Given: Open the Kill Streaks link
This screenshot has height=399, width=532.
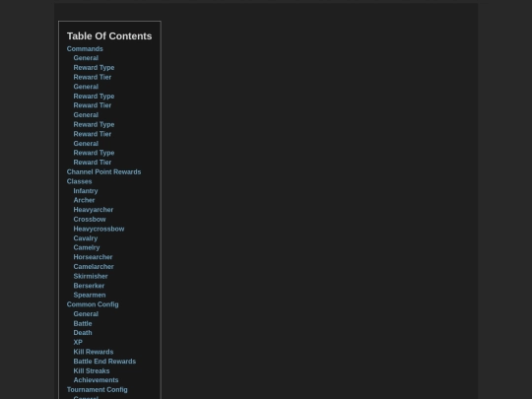Looking at the screenshot, I should click(x=92, y=371).
